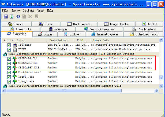Click the Autoruns title bar icon

coord(3,4)
